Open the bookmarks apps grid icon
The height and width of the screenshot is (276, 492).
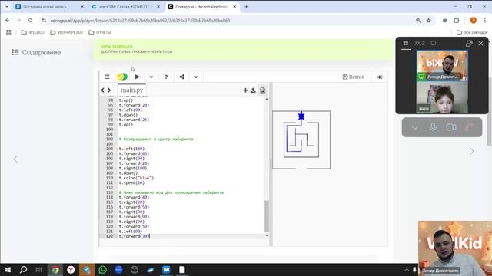point(8,32)
